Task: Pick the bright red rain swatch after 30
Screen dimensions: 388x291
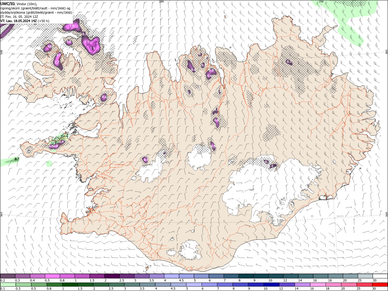Action: tap(380, 285)
